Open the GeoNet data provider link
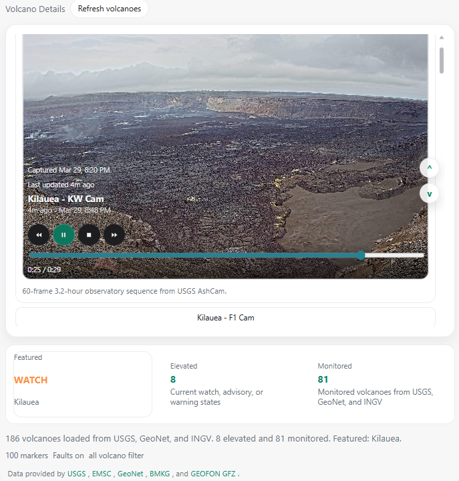459x481 pixels. pos(130,474)
